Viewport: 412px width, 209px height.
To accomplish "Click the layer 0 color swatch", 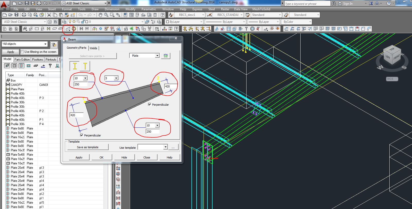I will (87, 22).
